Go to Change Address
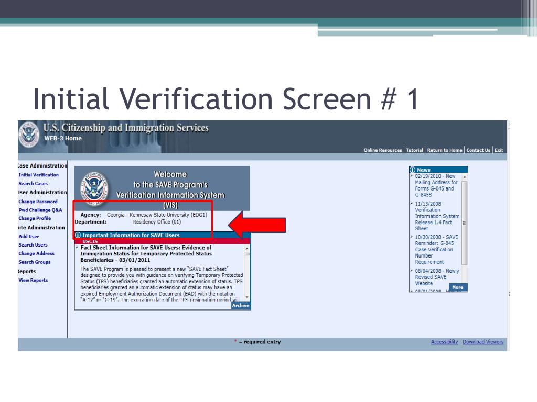537x402 pixels. pos(36,253)
